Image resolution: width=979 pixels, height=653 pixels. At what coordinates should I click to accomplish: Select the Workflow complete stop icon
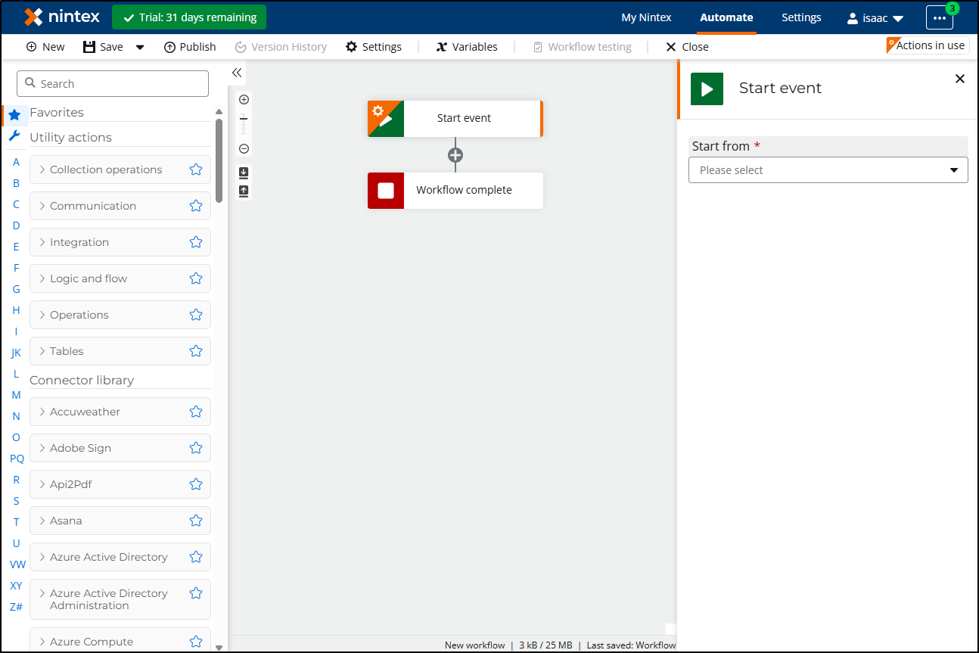(x=386, y=191)
